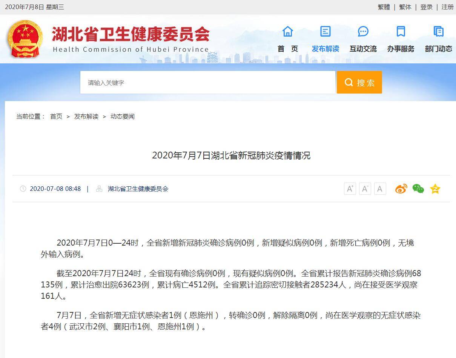Click the 登录 login link

point(426,7)
